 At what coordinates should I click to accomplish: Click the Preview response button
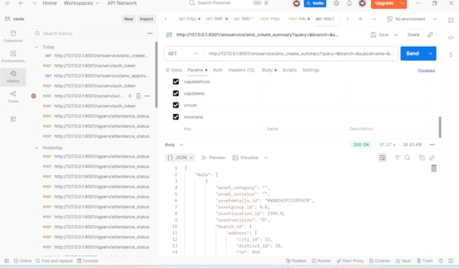tap(214, 157)
